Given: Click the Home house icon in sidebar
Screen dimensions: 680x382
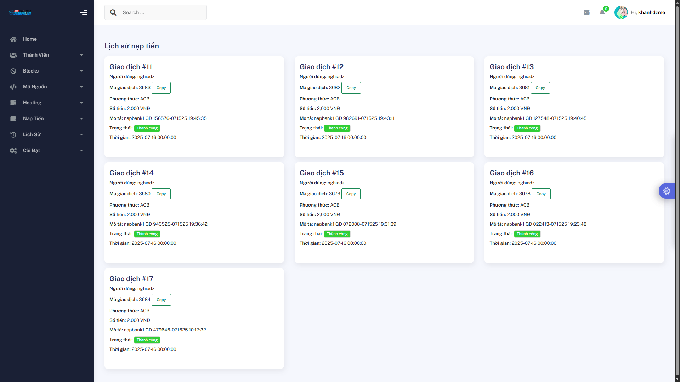Looking at the screenshot, I should point(13,39).
